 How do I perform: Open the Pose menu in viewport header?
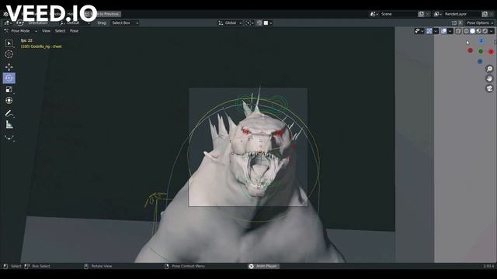75,31
